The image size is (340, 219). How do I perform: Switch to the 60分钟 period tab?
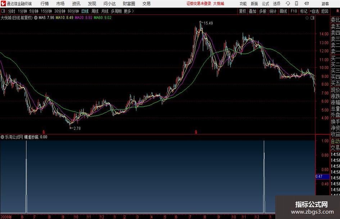[73, 11]
